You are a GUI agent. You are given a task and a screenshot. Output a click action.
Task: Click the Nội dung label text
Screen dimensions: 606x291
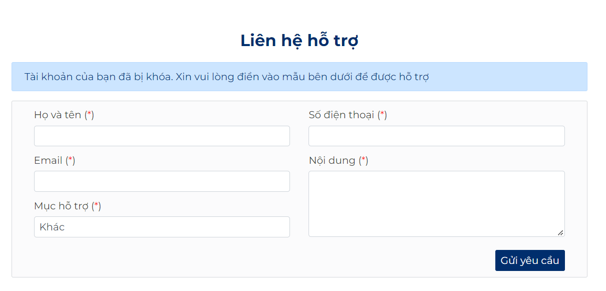(x=332, y=161)
